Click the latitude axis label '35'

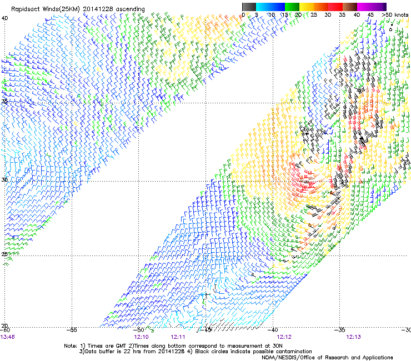[x=4, y=101]
